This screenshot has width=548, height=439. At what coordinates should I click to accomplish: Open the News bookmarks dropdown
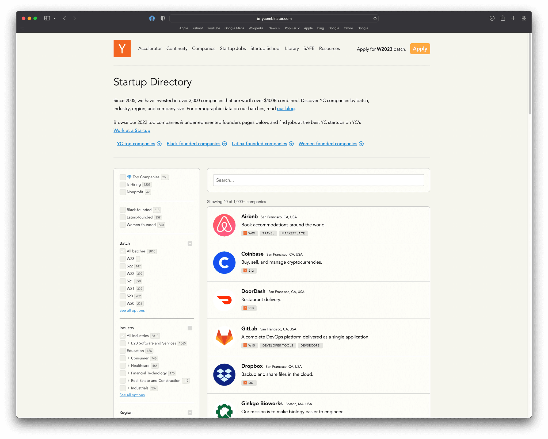(274, 28)
